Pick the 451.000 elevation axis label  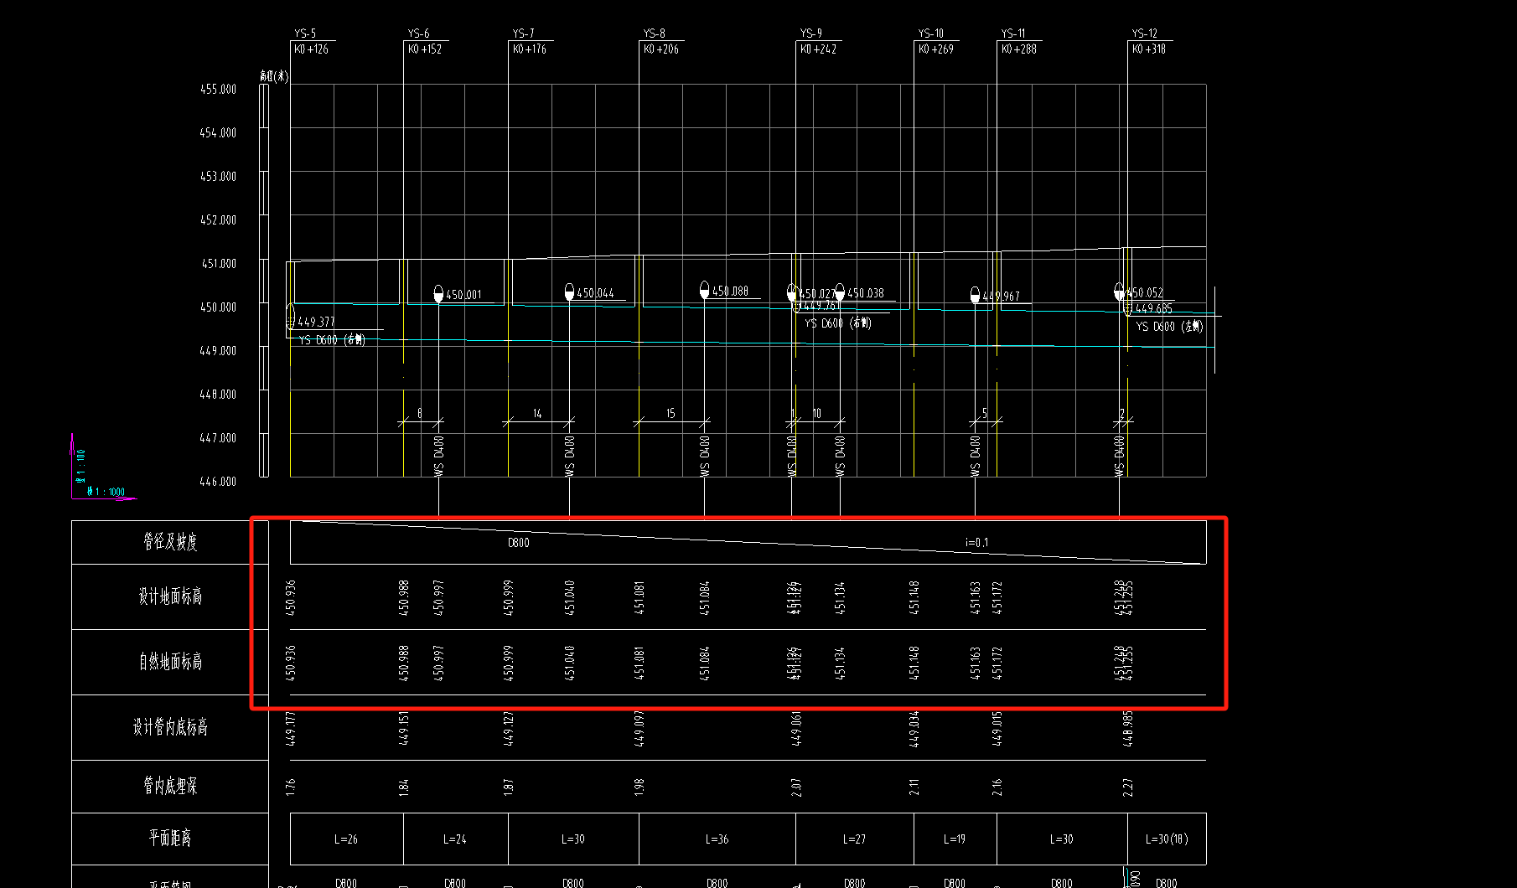(218, 263)
